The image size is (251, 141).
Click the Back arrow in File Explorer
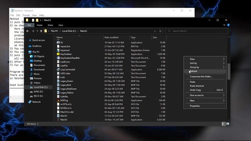(x=27, y=31)
